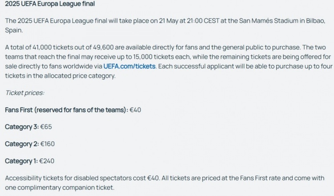Click the €240 price
This screenshot has width=334, height=196.
point(48,160)
